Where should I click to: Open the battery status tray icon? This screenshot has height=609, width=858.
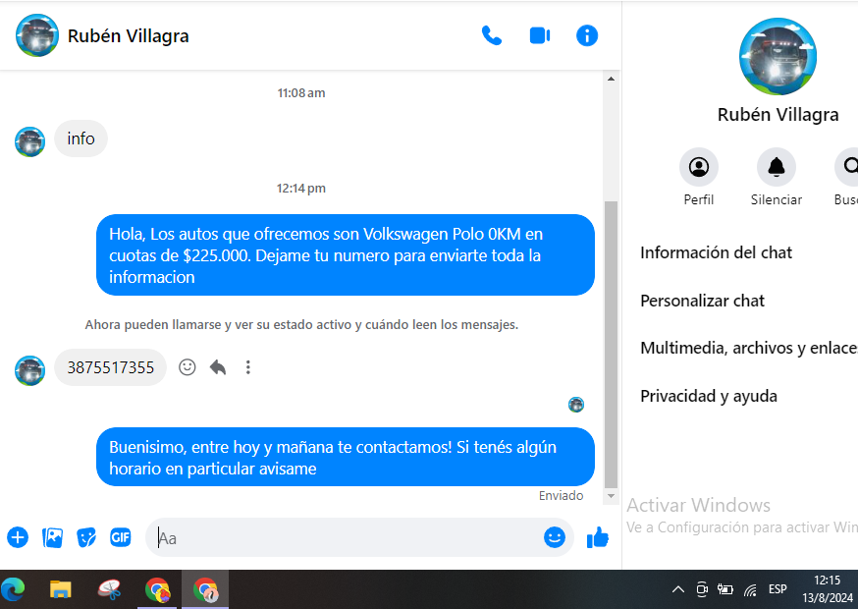(725, 589)
